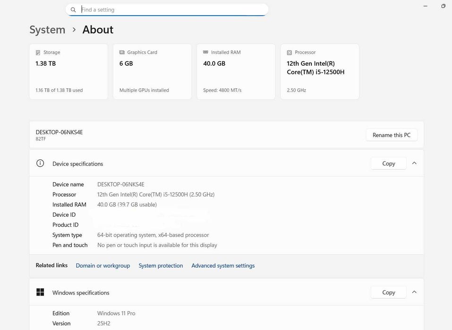The width and height of the screenshot is (452, 330).
Task: Click the Windows specifications logo icon
Action: click(40, 292)
